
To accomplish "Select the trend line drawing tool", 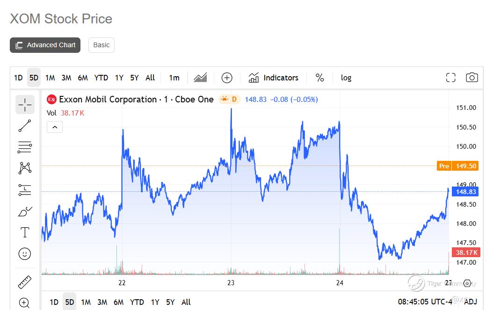I will (x=25, y=126).
